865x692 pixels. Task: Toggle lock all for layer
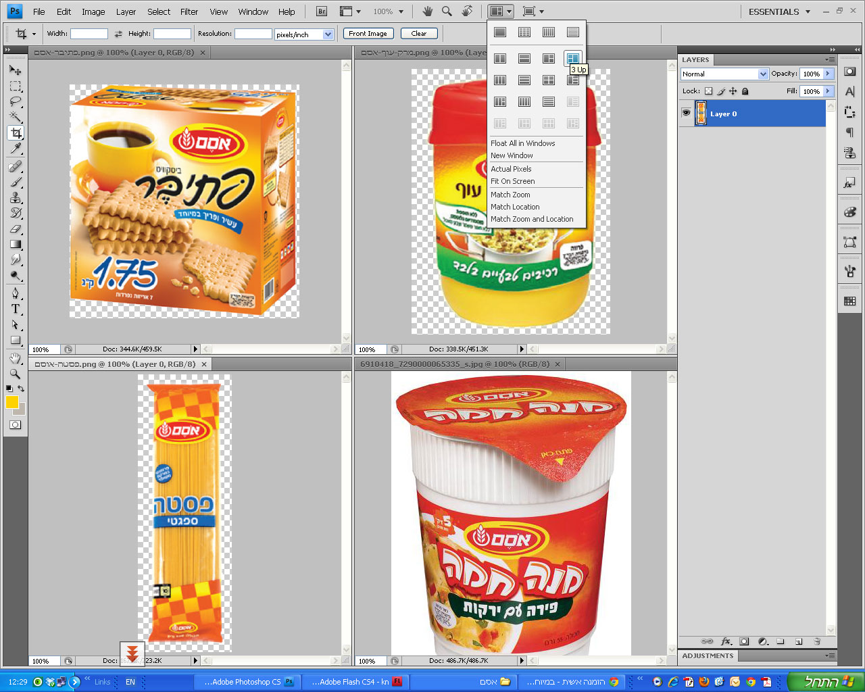pyautogui.click(x=745, y=91)
